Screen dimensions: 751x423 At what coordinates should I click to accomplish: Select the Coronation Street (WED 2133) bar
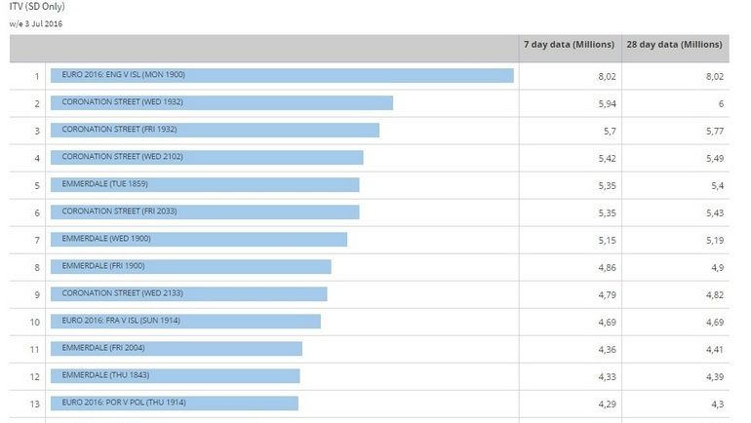click(189, 294)
